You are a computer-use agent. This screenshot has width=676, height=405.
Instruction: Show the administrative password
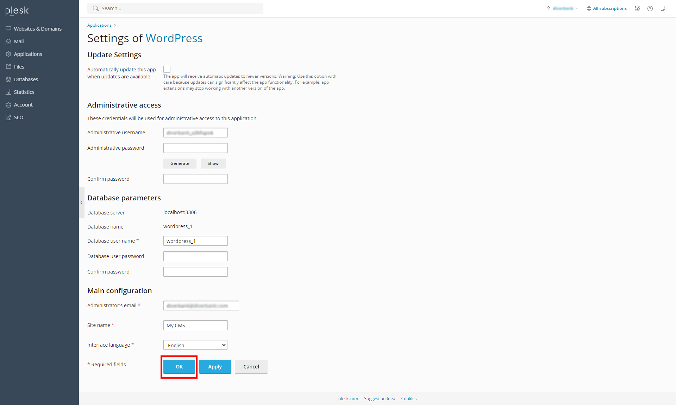[213, 163]
